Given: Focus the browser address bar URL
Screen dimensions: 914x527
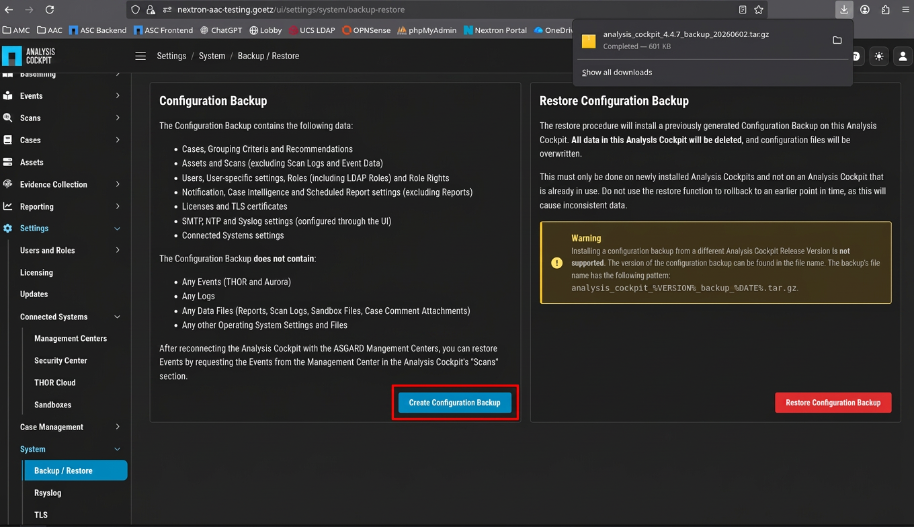Looking at the screenshot, I should (x=291, y=10).
